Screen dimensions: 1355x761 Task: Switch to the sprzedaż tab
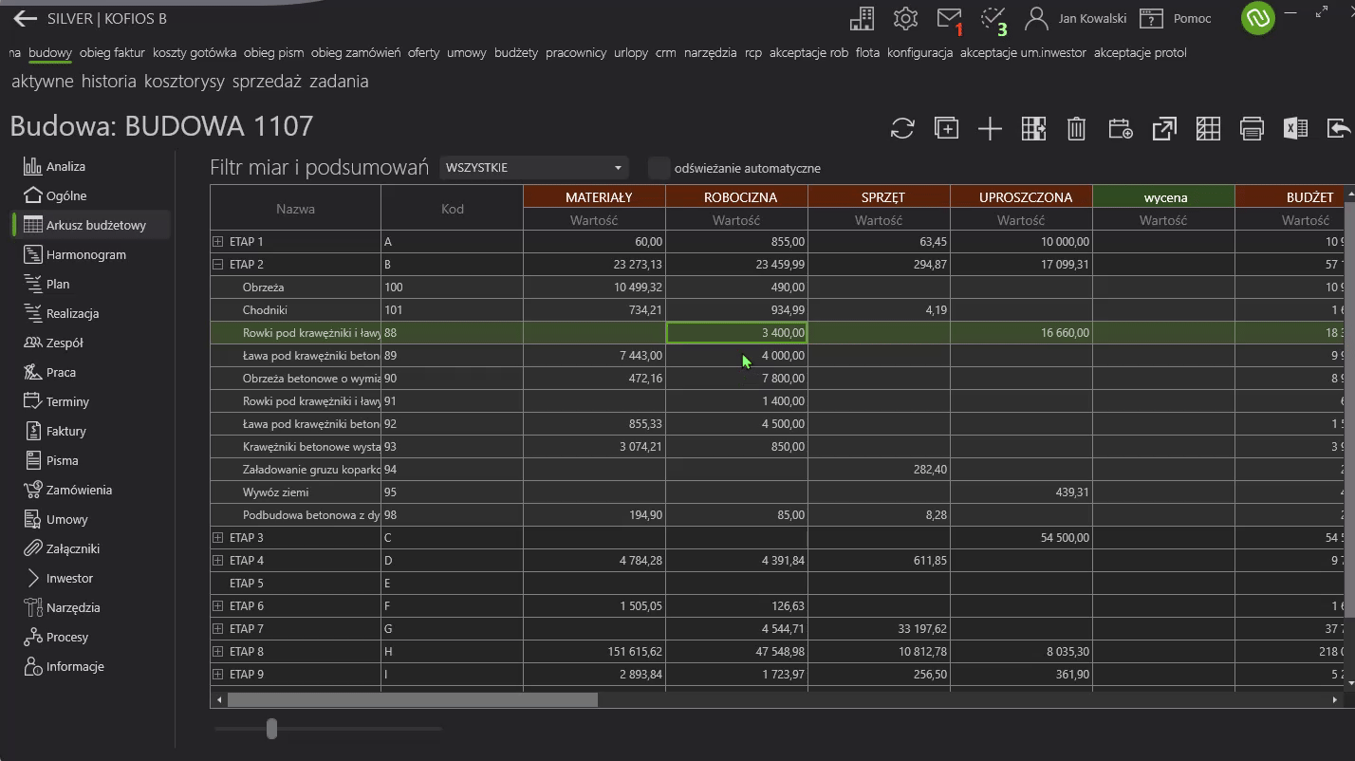[267, 82]
